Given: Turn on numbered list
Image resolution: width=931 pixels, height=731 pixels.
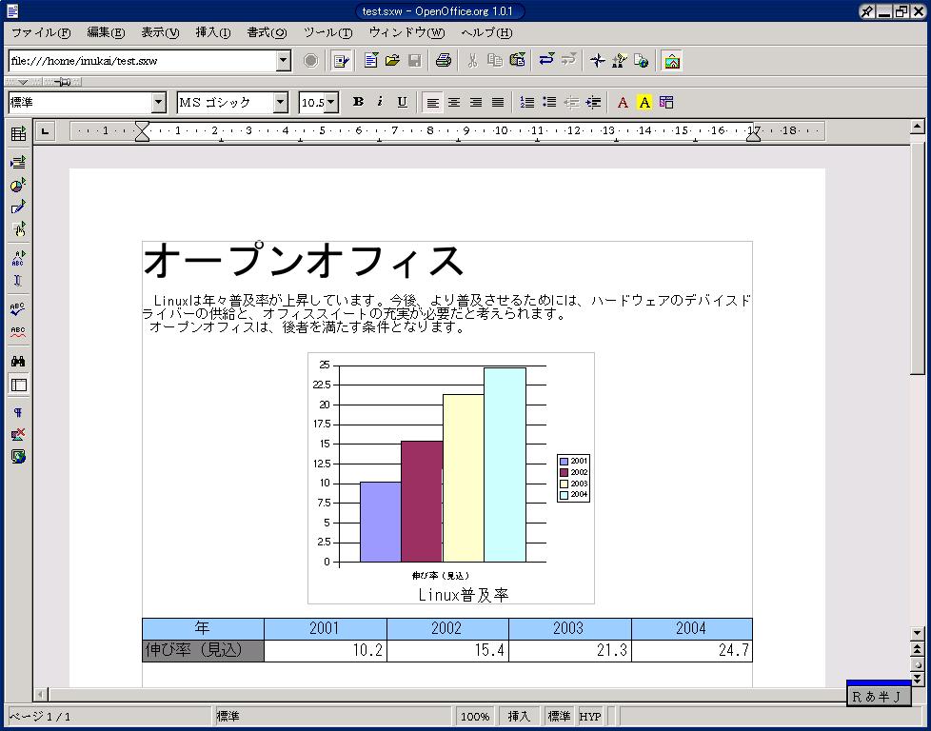Looking at the screenshot, I should (x=527, y=102).
